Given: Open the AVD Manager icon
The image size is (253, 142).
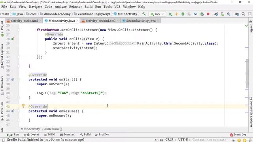Looking at the screenshot, I should 222,14.
